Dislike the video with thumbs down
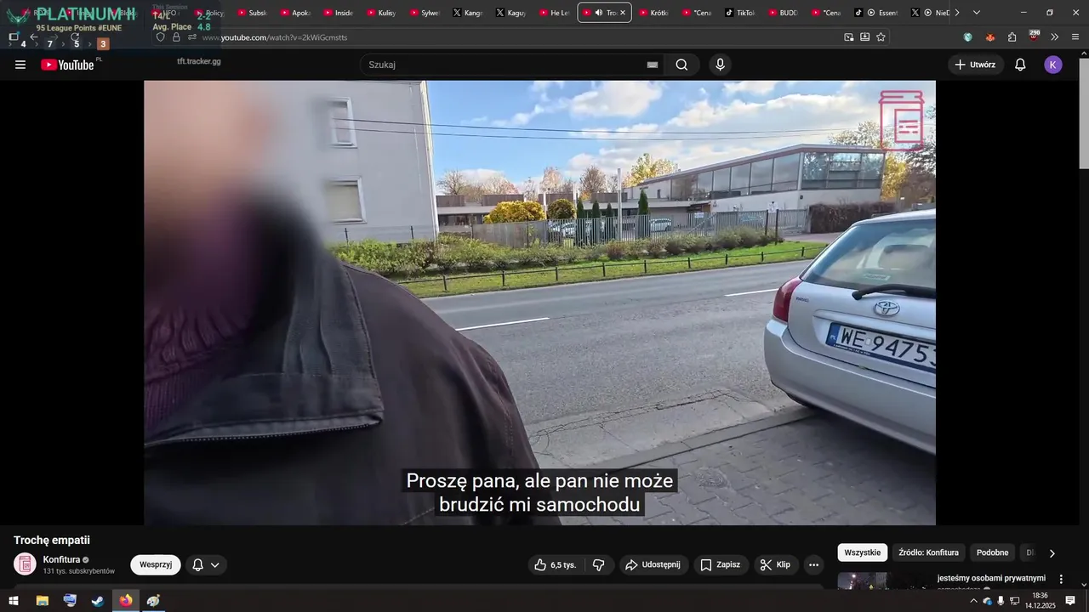This screenshot has width=1089, height=612. coord(599,564)
